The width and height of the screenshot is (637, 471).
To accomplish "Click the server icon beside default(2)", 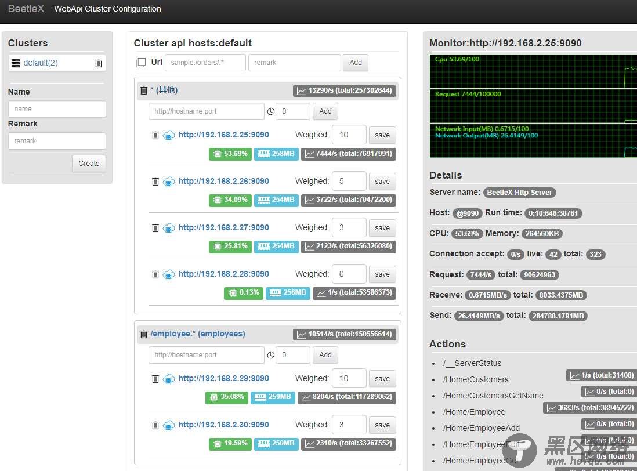I will pyautogui.click(x=16, y=63).
